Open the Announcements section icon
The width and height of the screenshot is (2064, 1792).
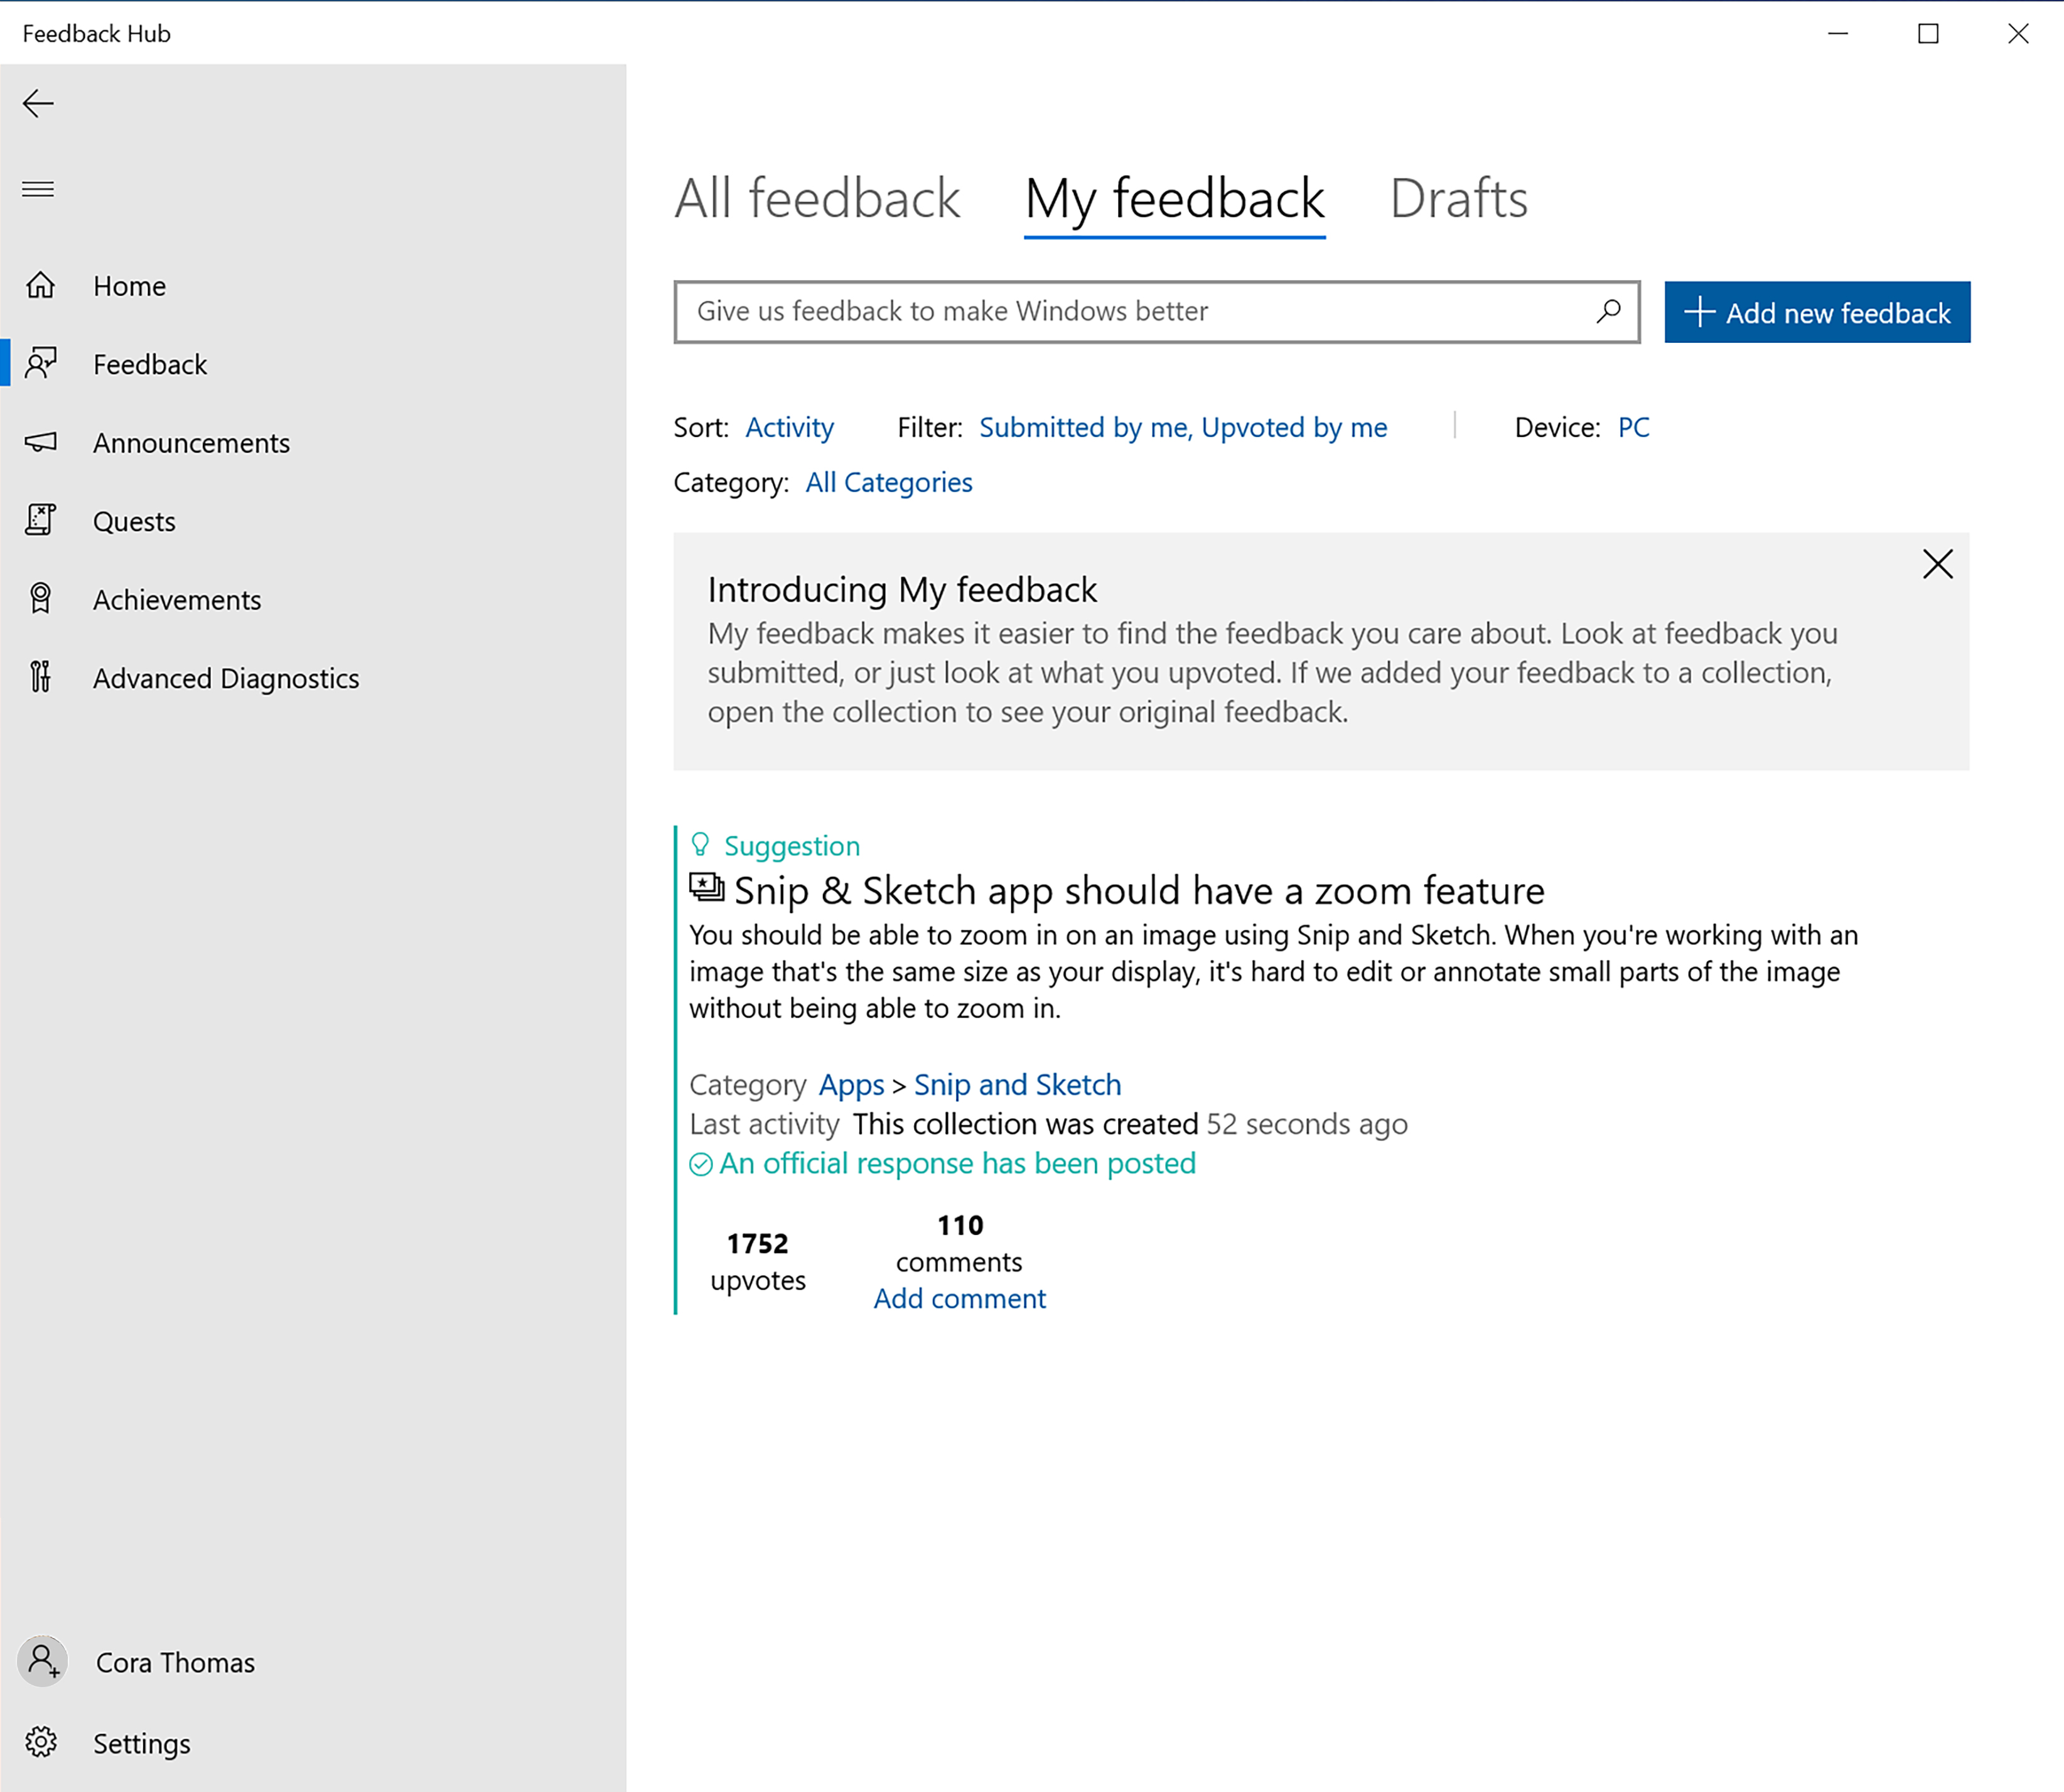click(44, 442)
